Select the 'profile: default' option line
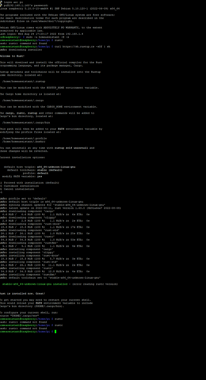This screenshot has width=206, height=380. (x=36, y=173)
